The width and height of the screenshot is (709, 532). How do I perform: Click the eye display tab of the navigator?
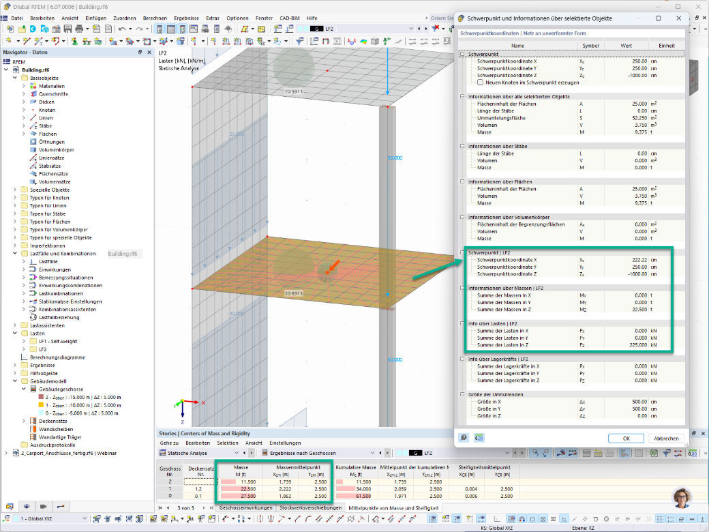click(27, 506)
